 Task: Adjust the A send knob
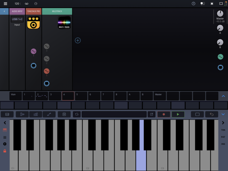pos(220,28)
